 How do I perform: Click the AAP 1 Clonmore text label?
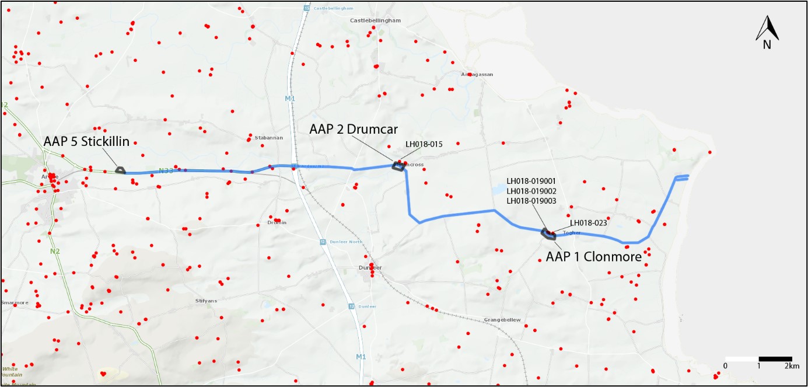(593, 257)
